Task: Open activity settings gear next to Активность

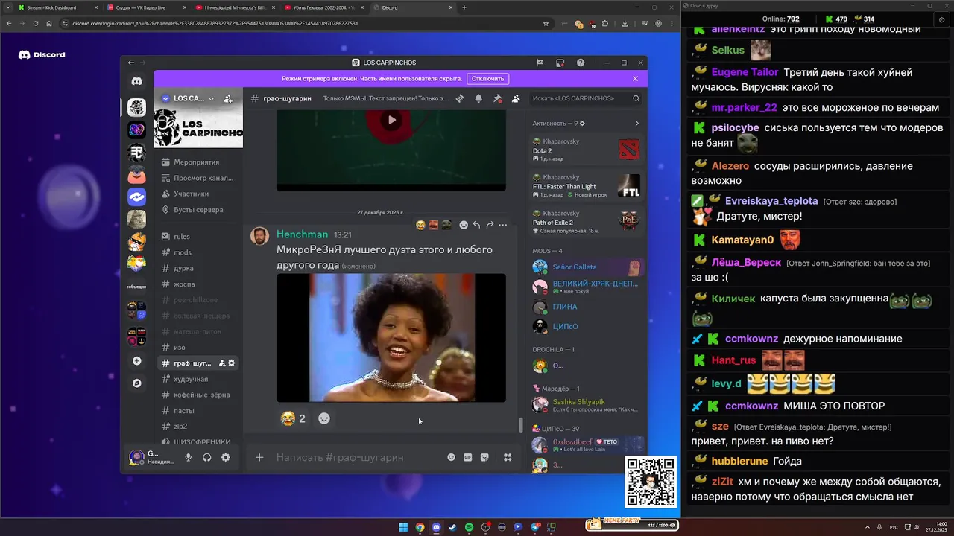Action: point(582,124)
